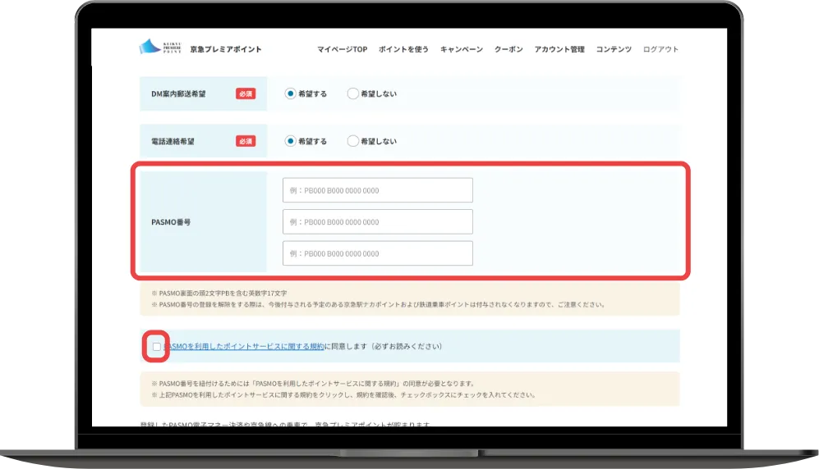Focus the first PASMO番号 input field
Viewport: 819px width, 469px height.
[378, 190]
